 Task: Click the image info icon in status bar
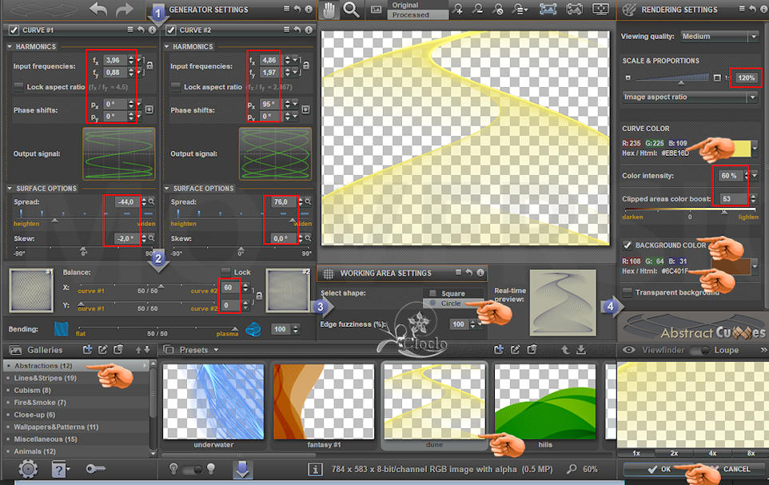point(314,469)
